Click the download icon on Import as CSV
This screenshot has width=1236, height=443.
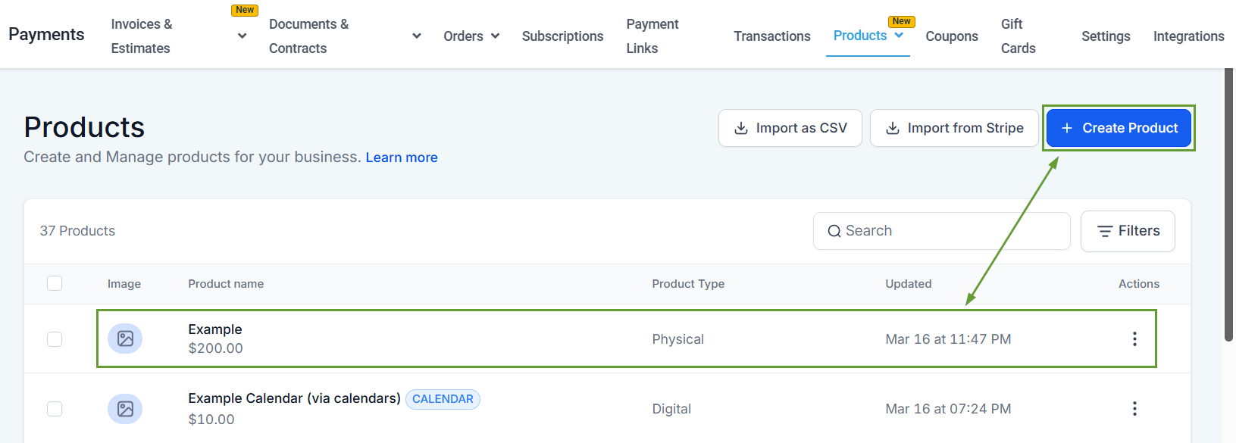(x=741, y=129)
